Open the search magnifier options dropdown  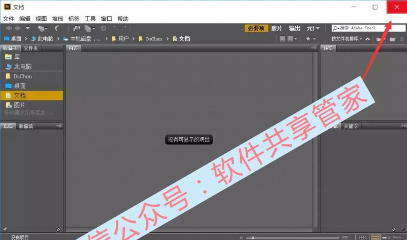point(336,28)
